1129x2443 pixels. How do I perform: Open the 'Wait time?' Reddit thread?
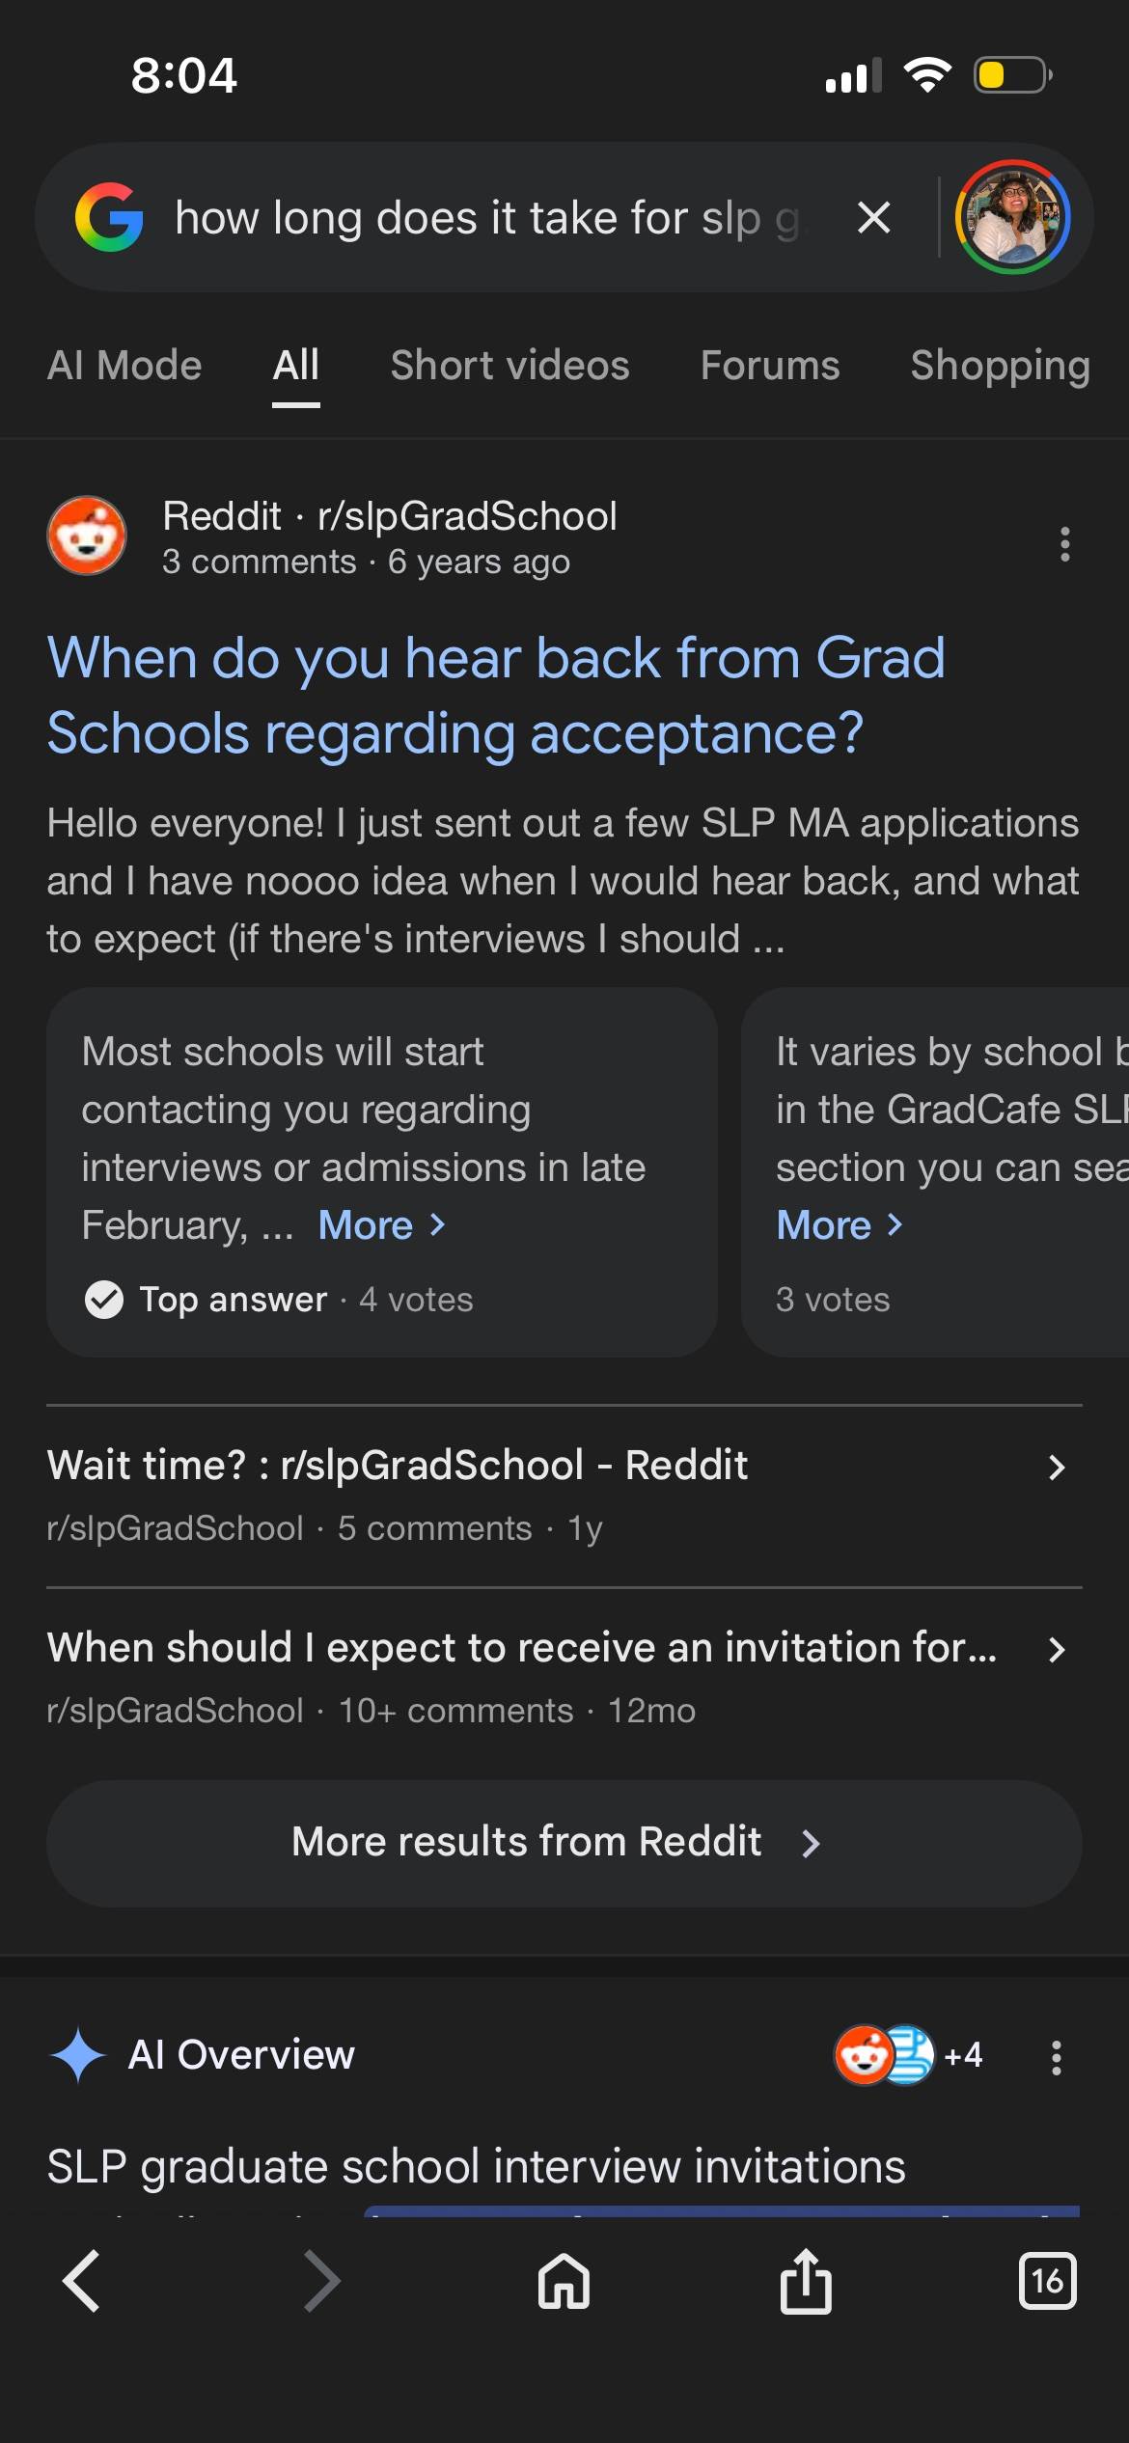click(x=564, y=1496)
